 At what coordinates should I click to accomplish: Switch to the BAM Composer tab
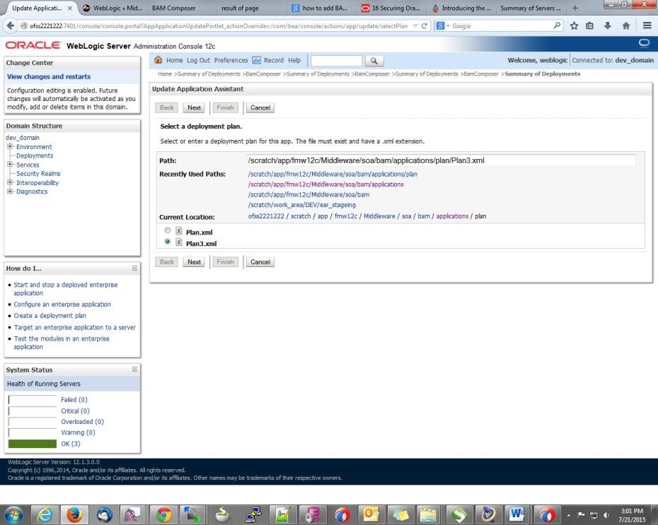[174, 8]
